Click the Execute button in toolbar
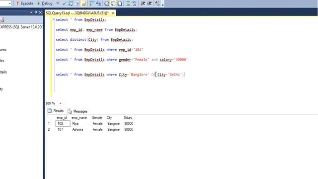318x179 pixels. pos(25,3)
